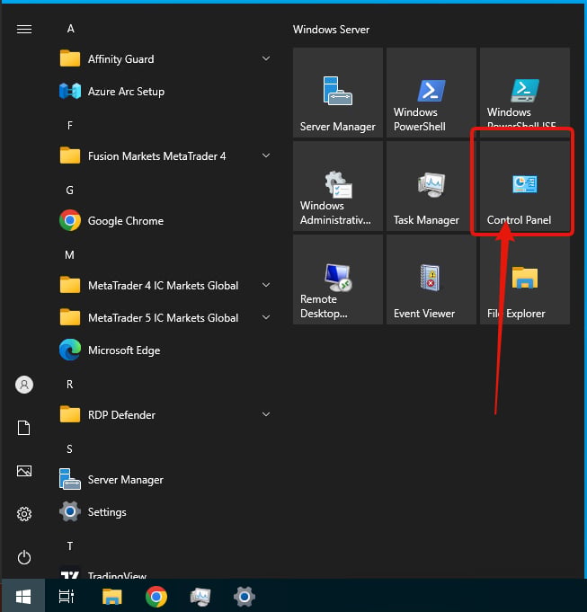Open the Windows Administrative Tools tile

pyautogui.click(x=338, y=186)
